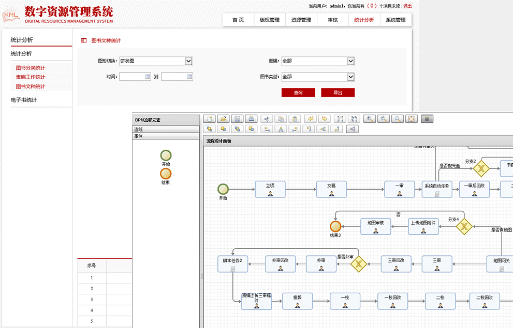The height and width of the screenshot is (328, 513).
Task: Open the start date calendar picker
Action: [148, 77]
